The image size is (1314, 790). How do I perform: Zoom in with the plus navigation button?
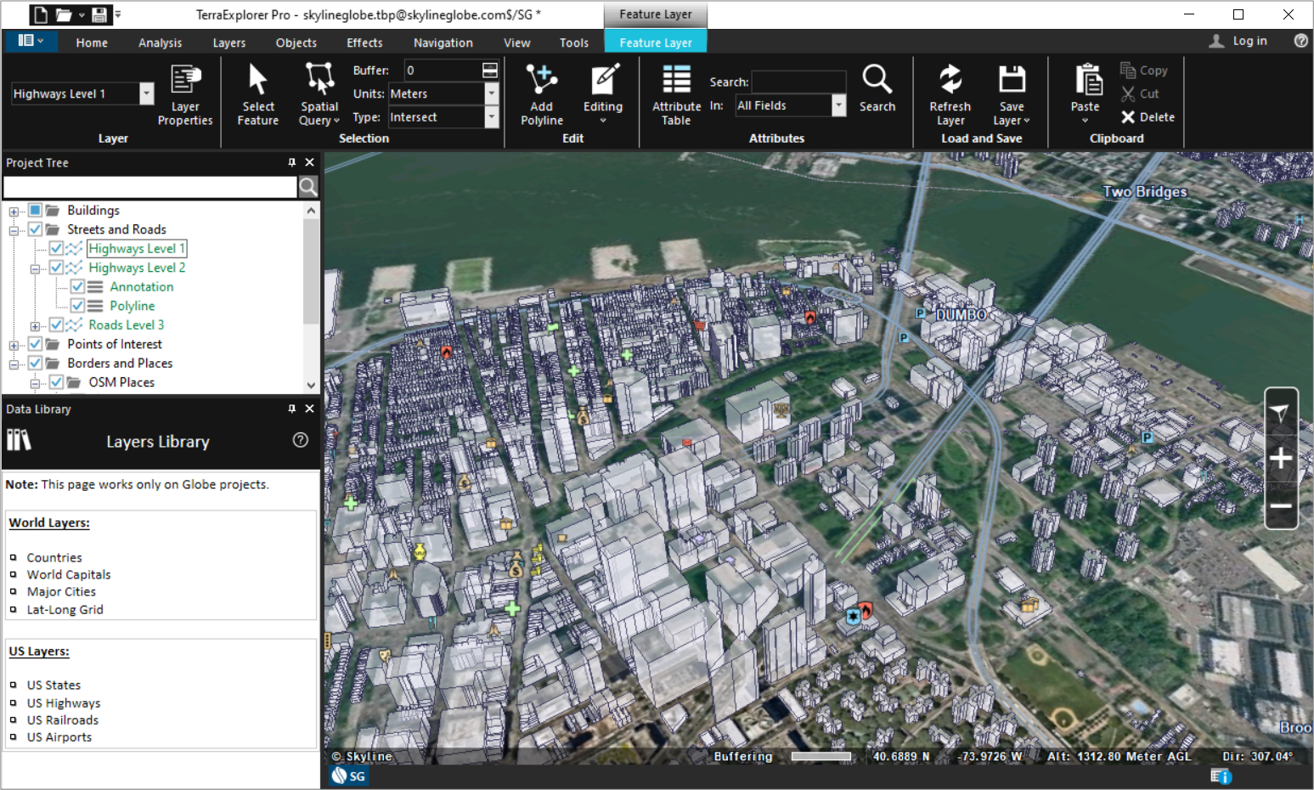pos(1281,459)
